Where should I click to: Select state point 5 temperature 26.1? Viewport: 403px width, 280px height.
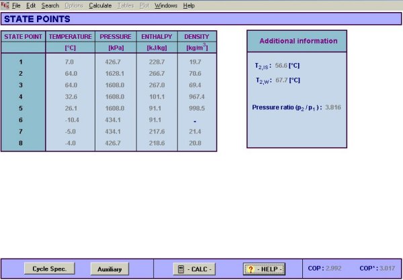click(x=71, y=109)
